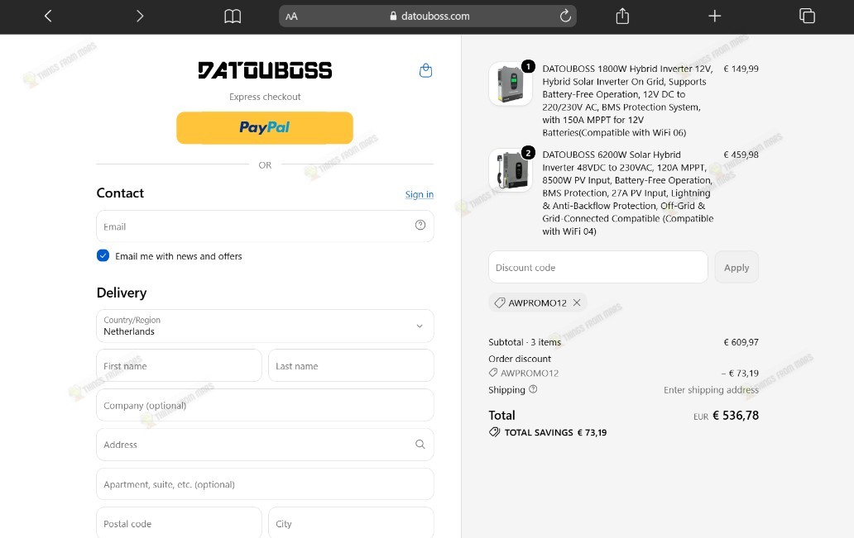Click the TOTAL SAVINGS € 73,19 text
854x538 pixels.
click(x=555, y=432)
